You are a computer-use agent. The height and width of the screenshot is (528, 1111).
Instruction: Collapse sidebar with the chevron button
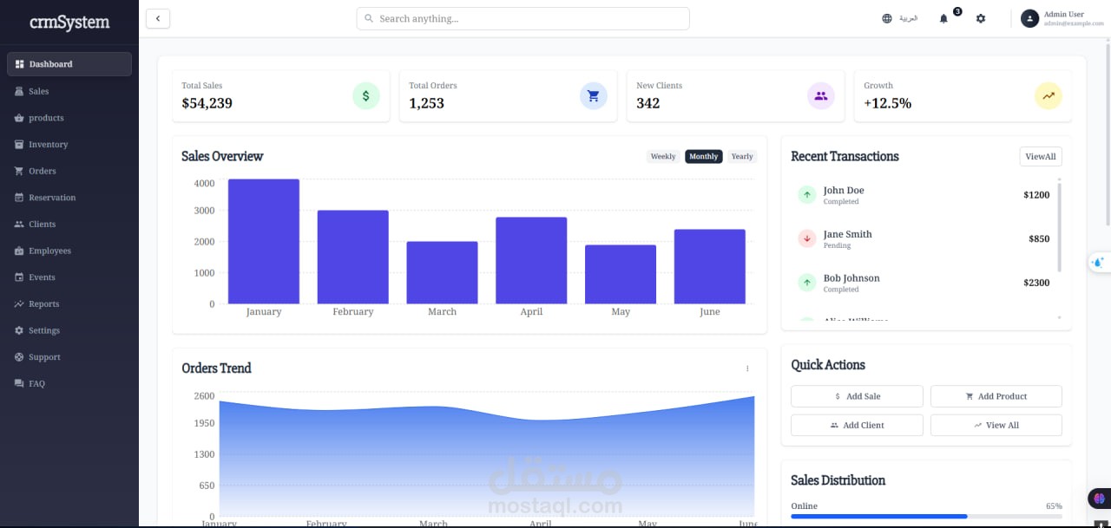click(x=158, y=18)
